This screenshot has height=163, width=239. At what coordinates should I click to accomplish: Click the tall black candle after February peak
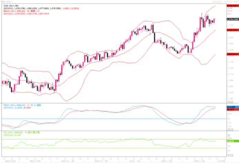coord(155,37)
